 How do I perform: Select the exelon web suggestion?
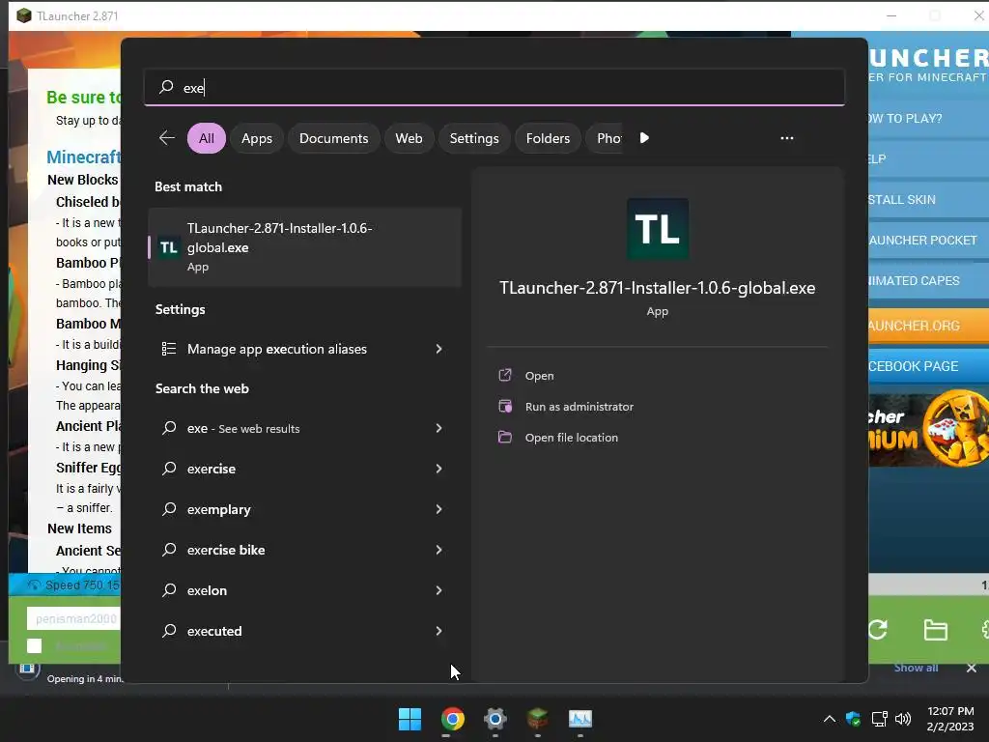305,590
